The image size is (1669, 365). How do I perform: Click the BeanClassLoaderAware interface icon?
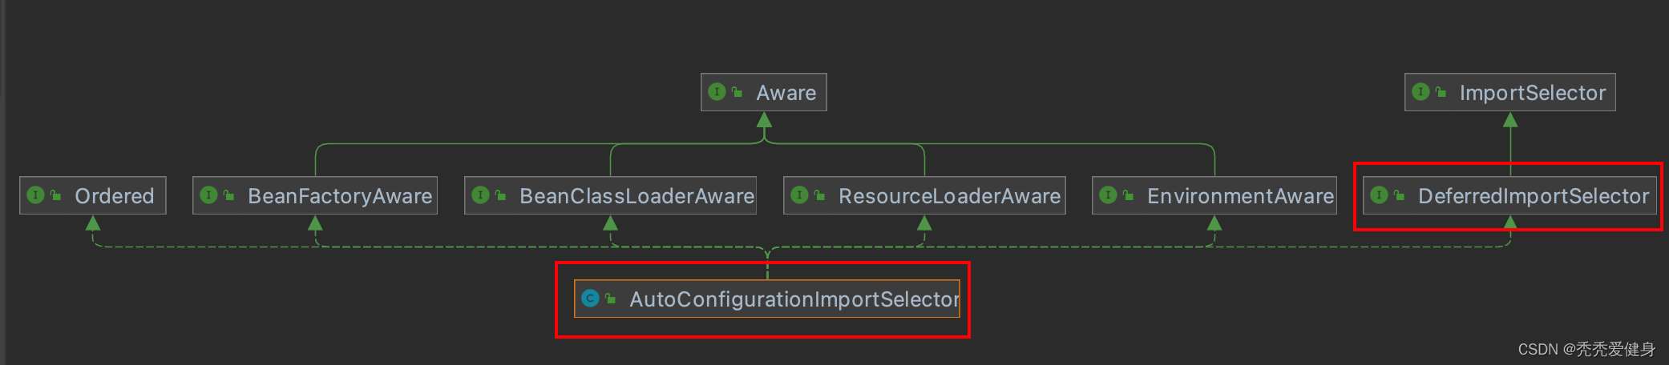click(480, 195)
